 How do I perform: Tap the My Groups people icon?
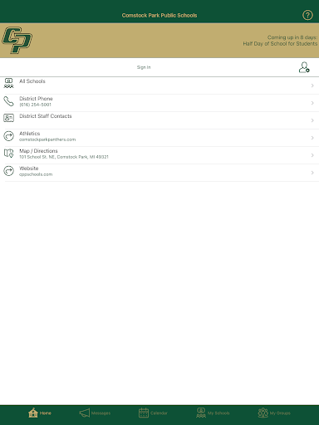pyautogui.click(x=263, y=413)
